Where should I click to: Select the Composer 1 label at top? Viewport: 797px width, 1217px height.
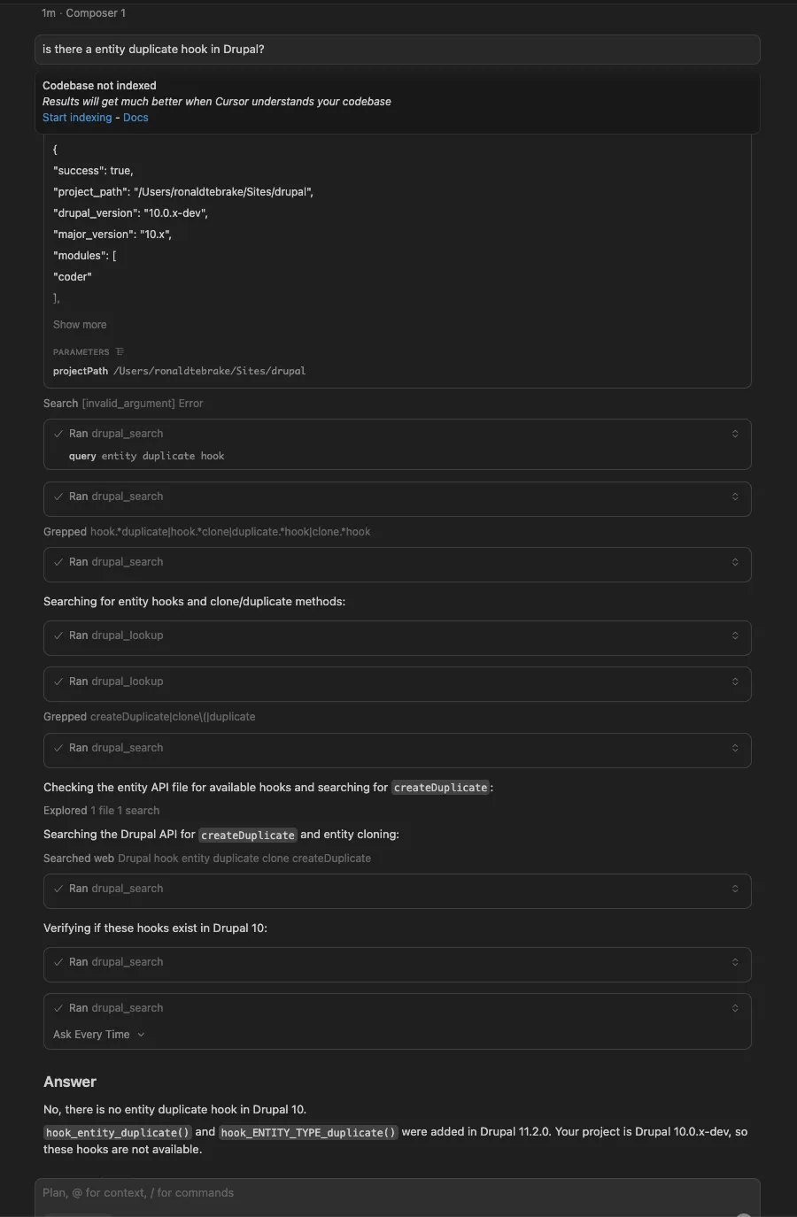pyautogui.click(x=96, y=13)
